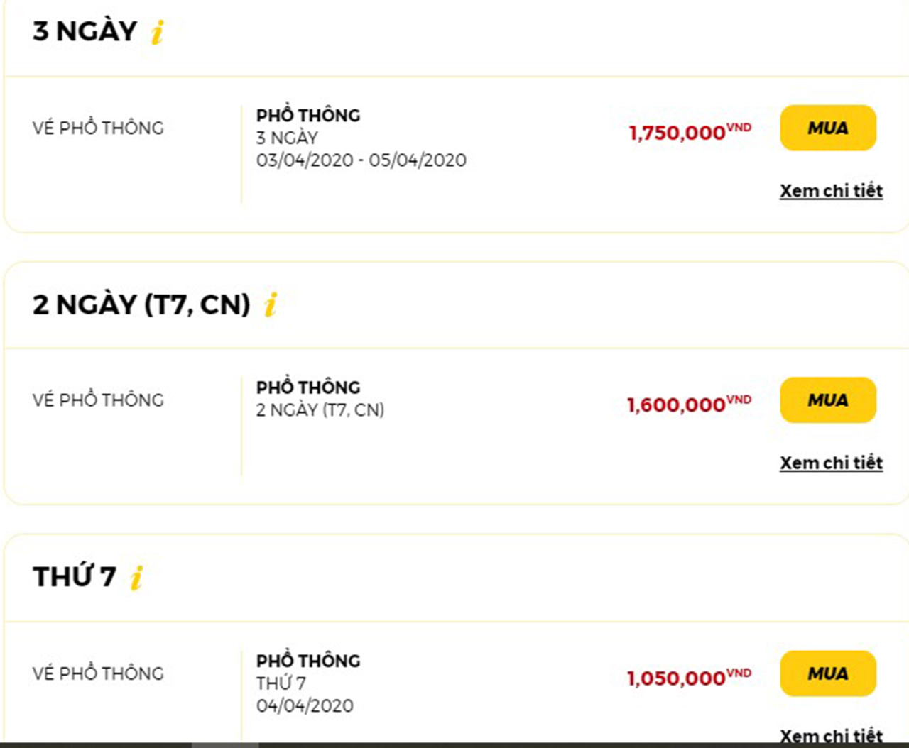This screenshot has height=748, width=909.
Task: Open info icon next to 2 NGÀY (T7, CN)
Action: click(271, 304)
